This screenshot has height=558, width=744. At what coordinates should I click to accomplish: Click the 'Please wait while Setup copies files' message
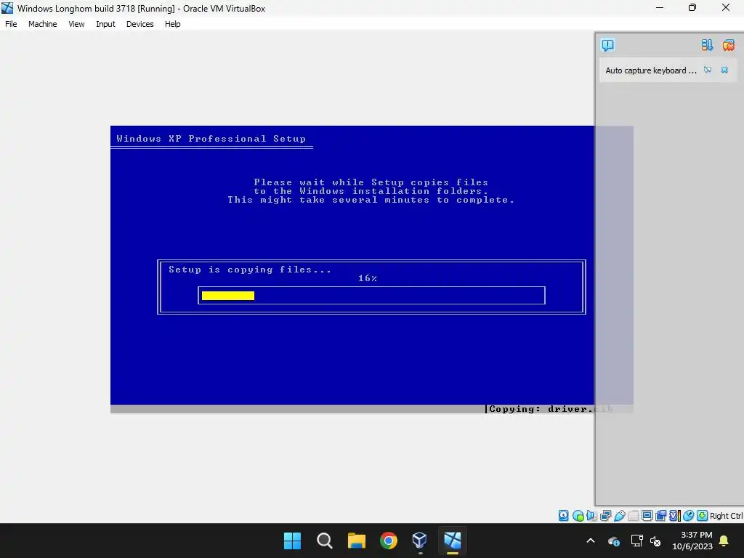tap(371, 182)
